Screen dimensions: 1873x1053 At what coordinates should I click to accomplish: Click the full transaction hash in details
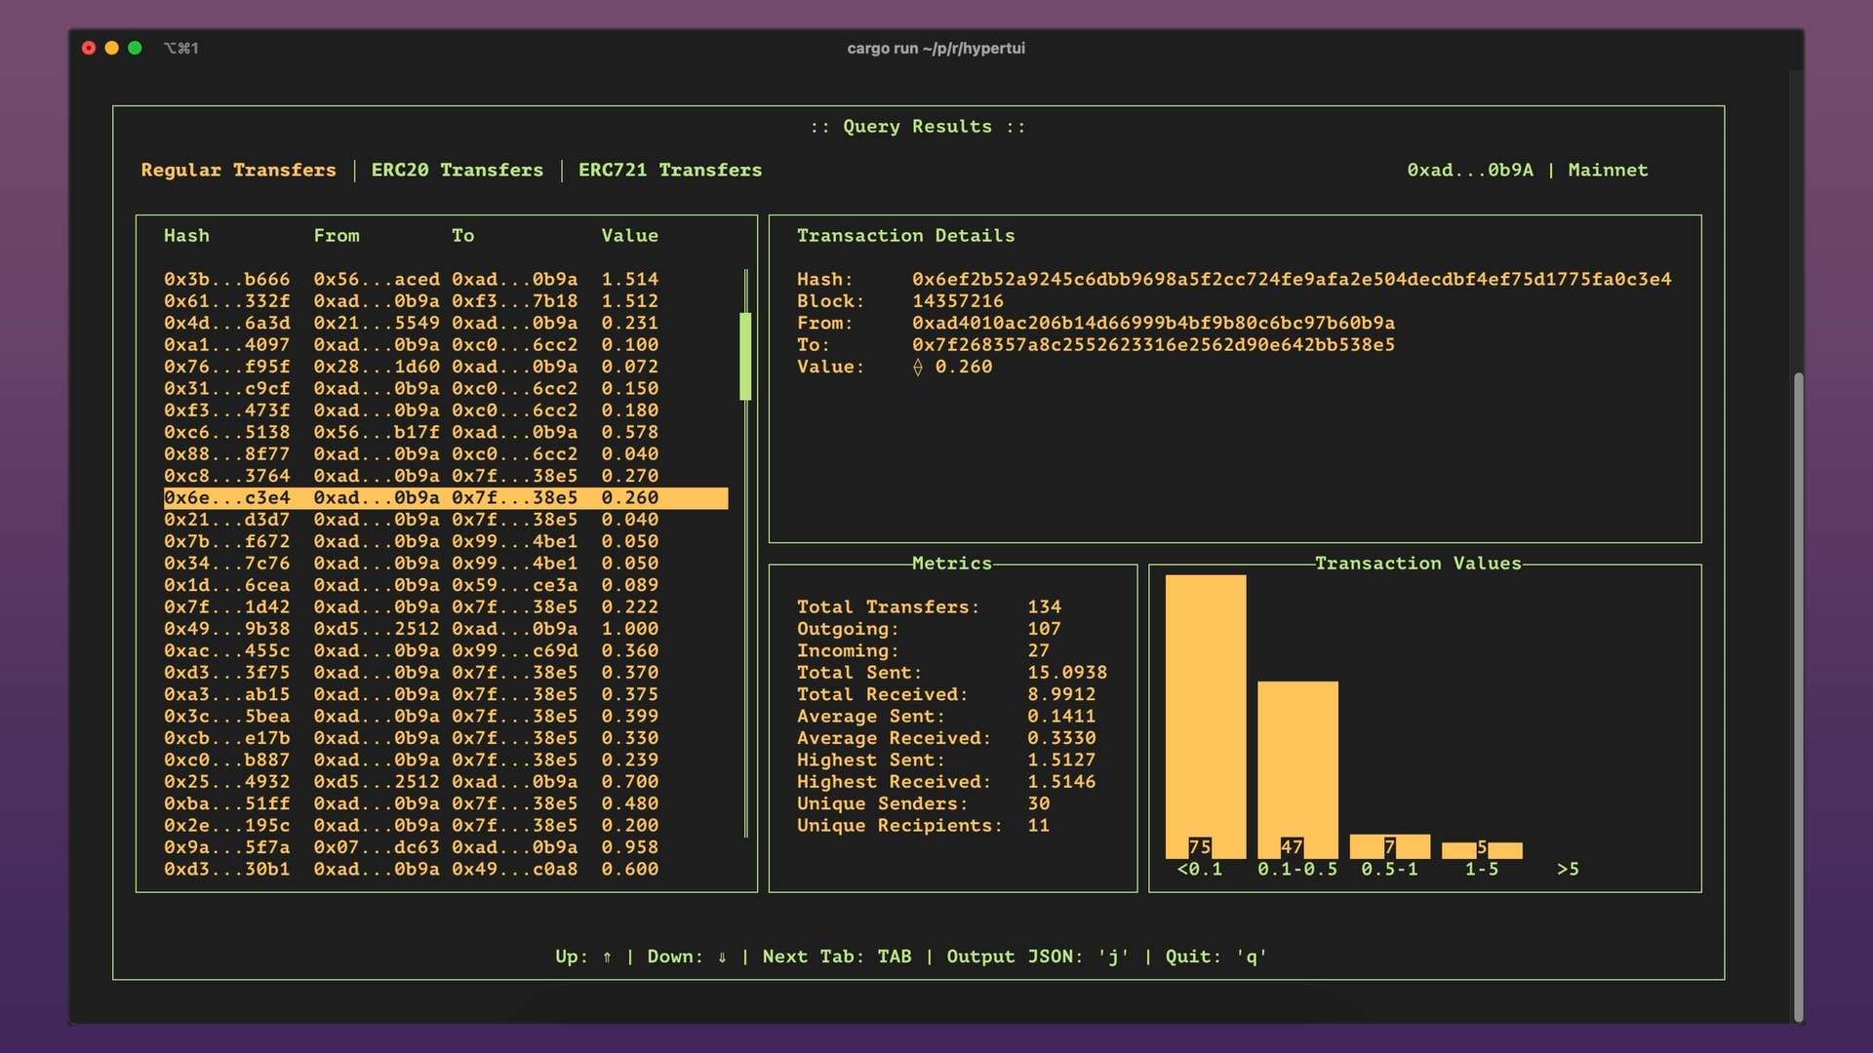(x=1292, y=279)
